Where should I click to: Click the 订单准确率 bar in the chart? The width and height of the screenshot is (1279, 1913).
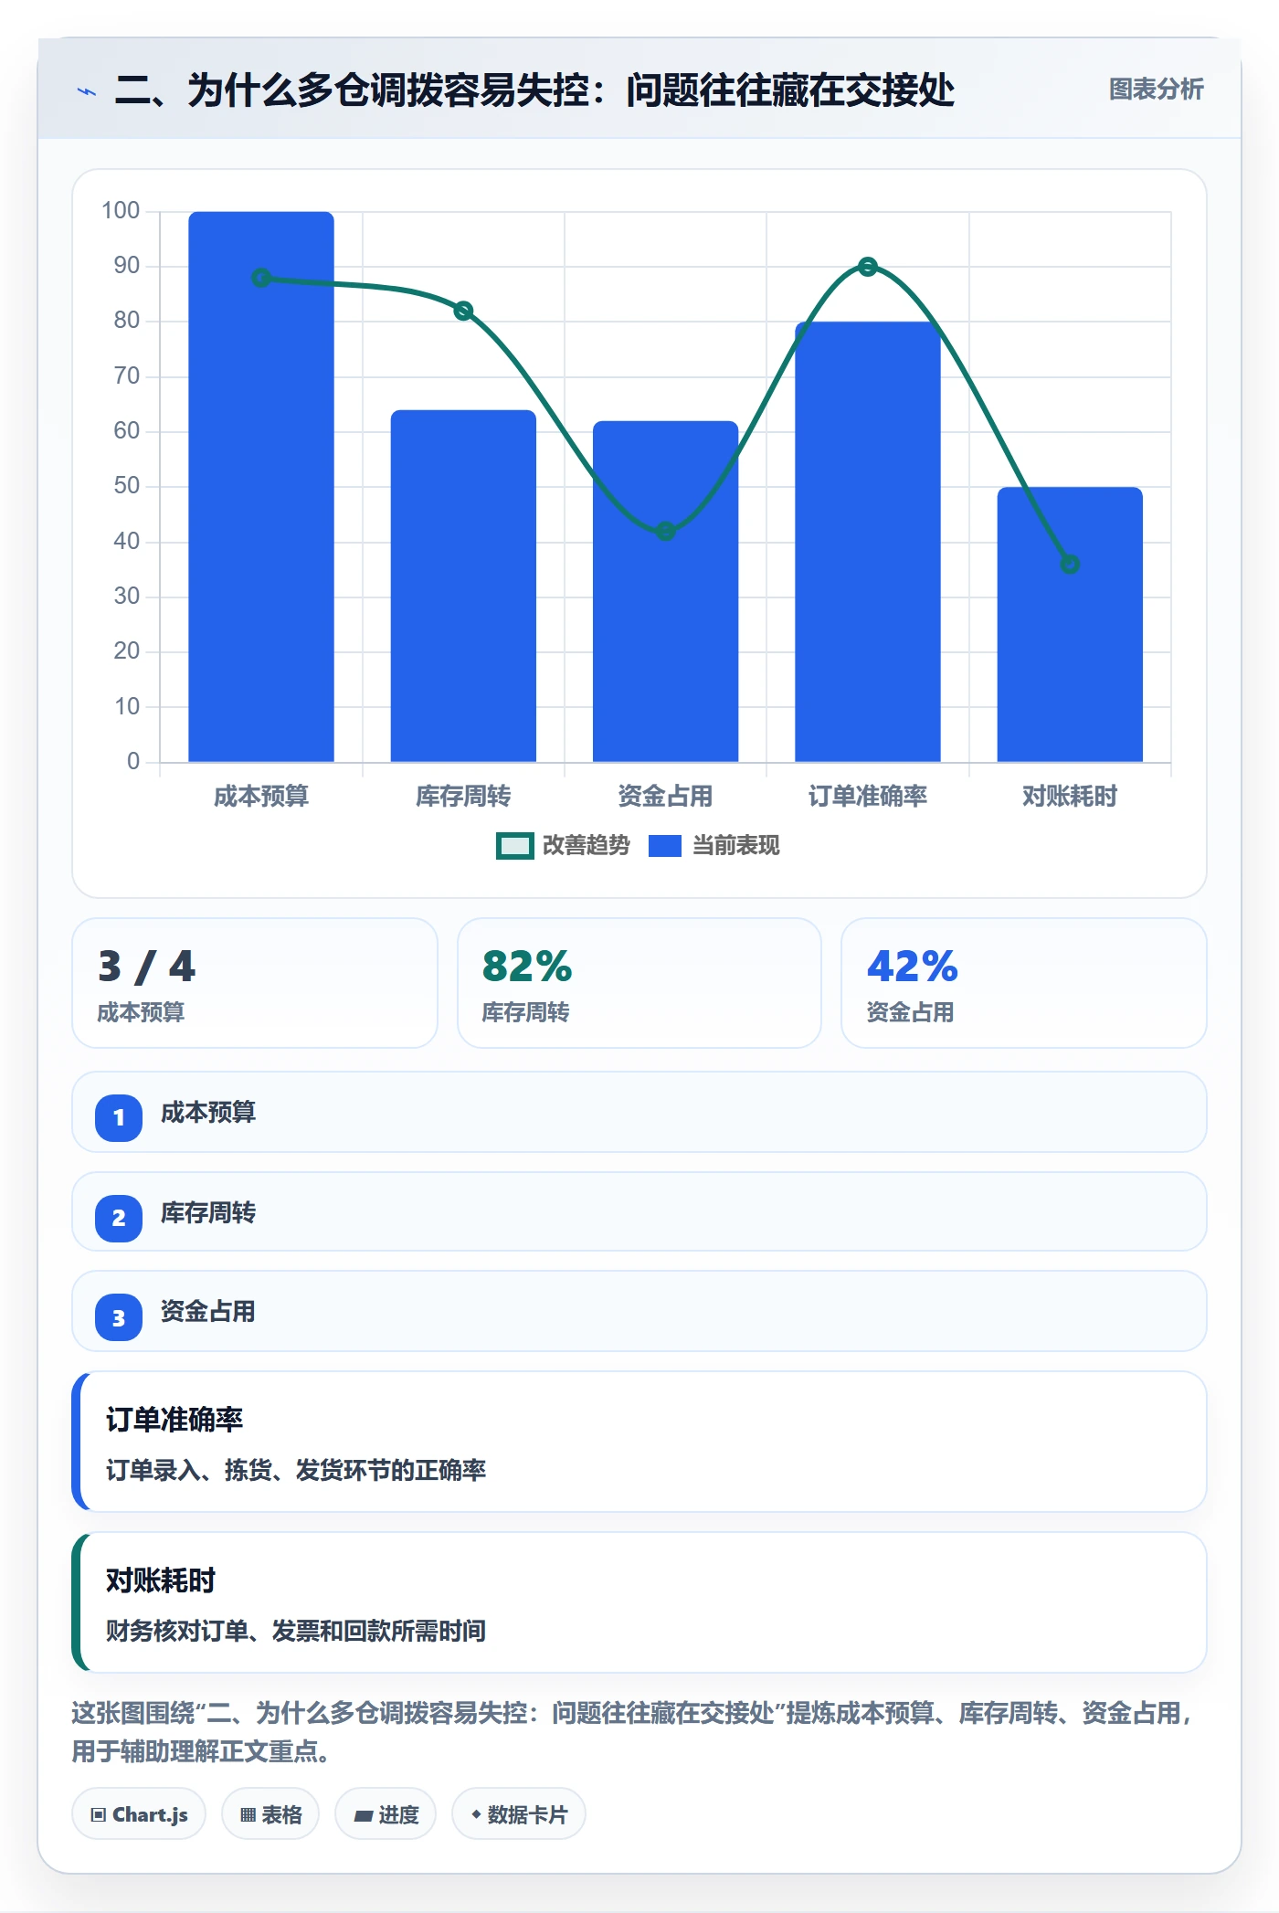(868, 542)
